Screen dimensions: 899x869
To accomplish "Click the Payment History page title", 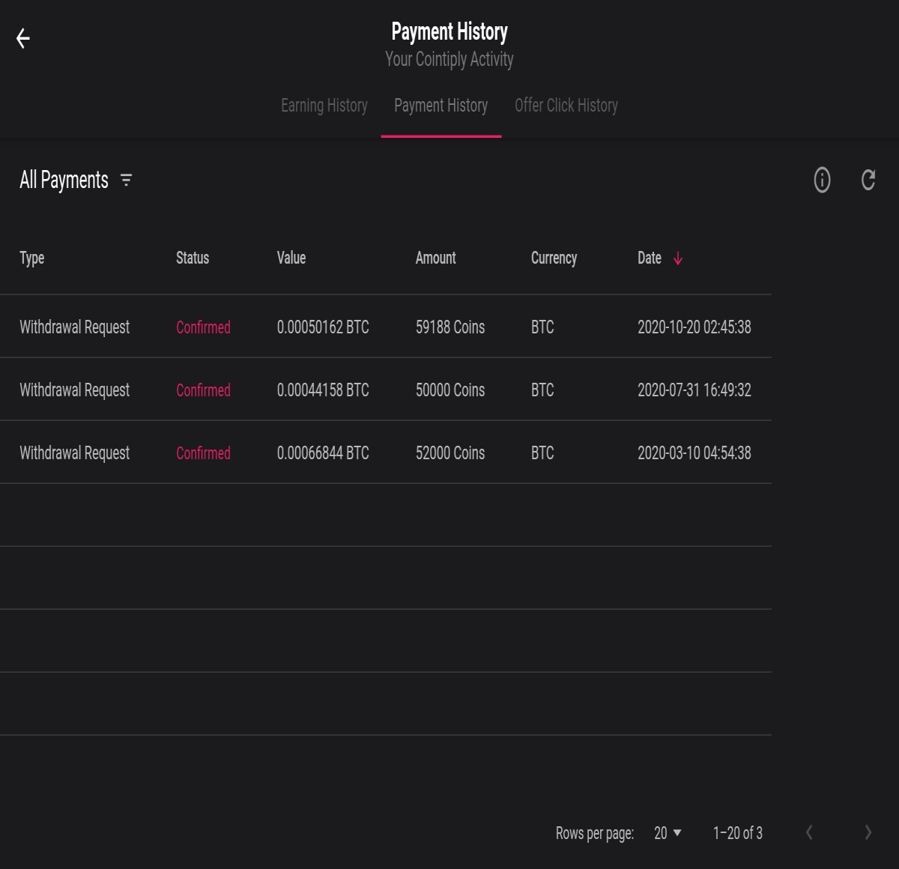I will coord(449,31).
